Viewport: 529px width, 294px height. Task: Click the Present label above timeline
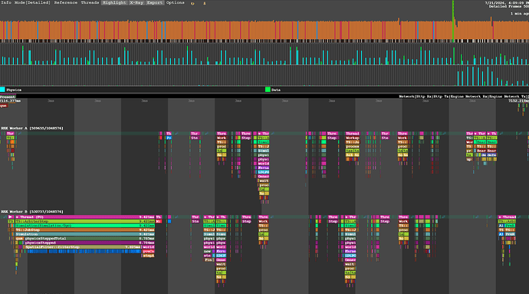8,96
